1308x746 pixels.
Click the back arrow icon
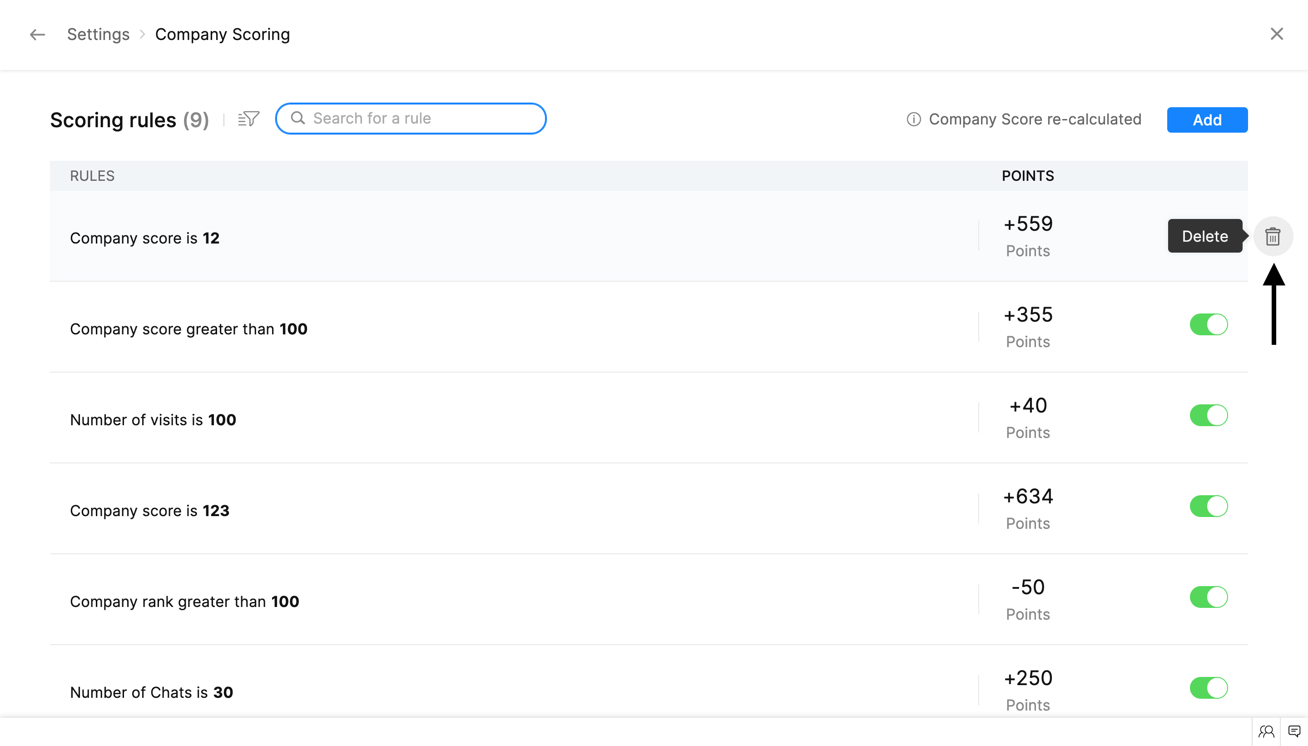[x=37, y=35]
